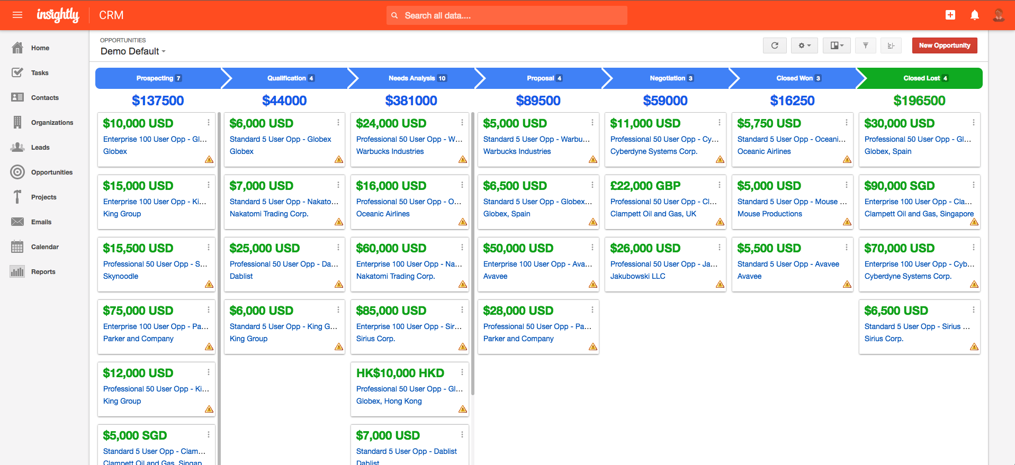Open the Jakubowski LLC organization link
This screenshot has width=1015, height=465.
tap(637, 276)
